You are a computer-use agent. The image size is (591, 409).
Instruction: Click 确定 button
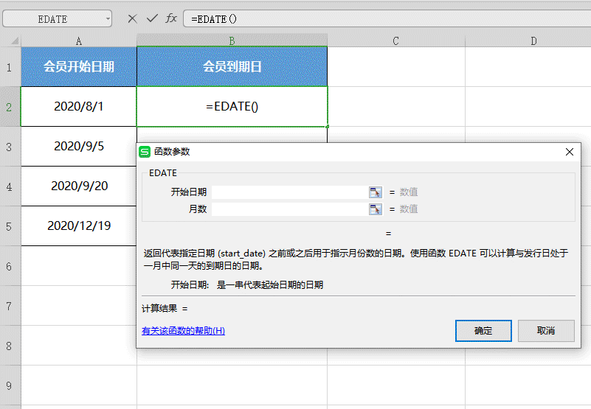click(483, 331)
